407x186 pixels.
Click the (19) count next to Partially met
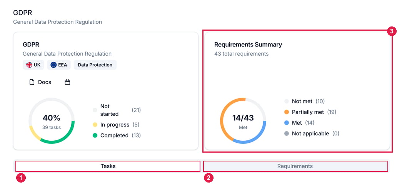[332, 112]
